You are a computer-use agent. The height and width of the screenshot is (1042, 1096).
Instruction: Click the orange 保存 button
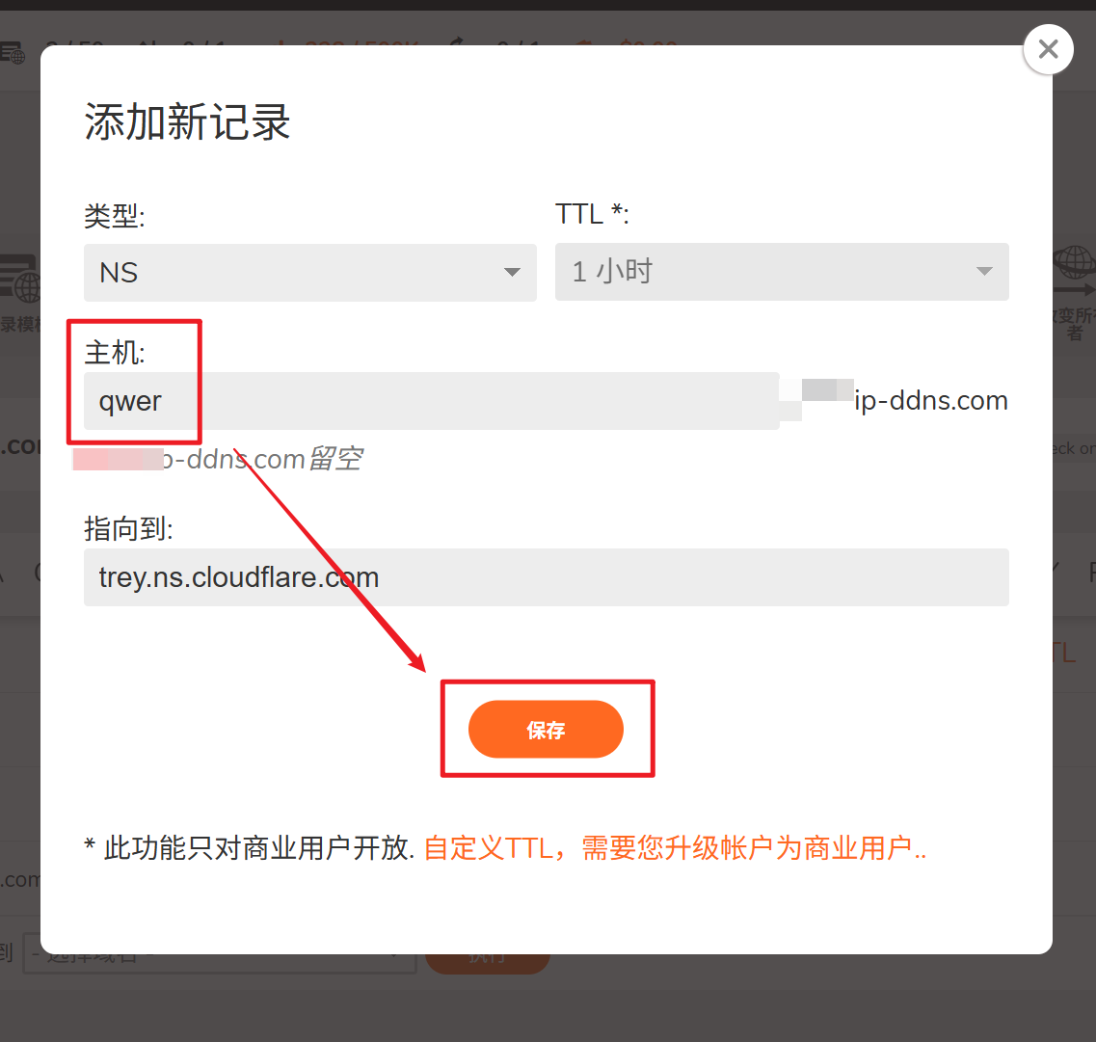pos(546,729)
